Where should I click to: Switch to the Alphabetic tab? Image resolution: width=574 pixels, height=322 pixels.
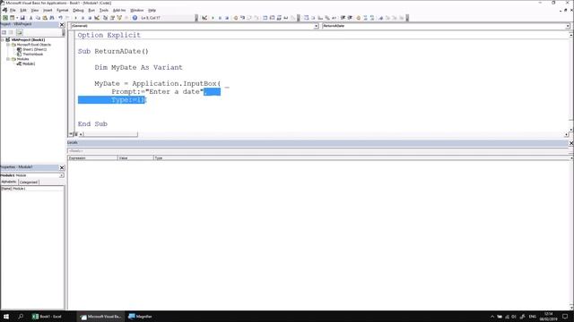point(9,182)
